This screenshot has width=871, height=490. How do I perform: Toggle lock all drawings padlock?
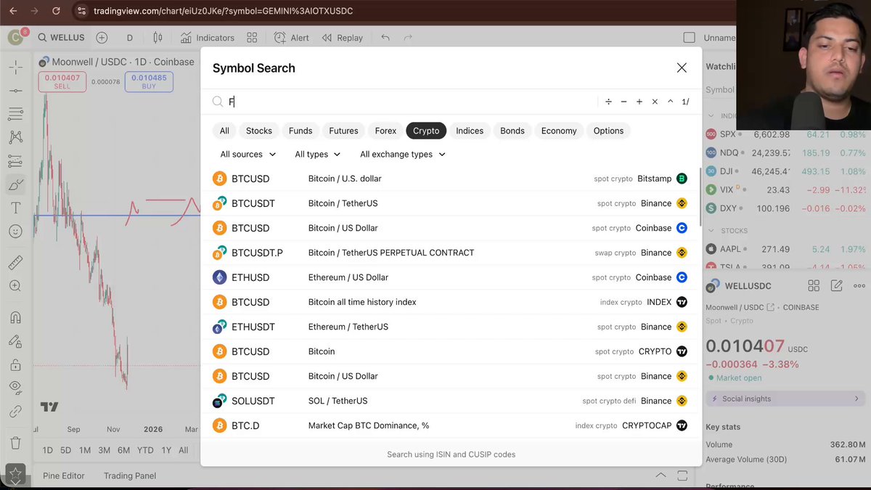click(x=15, y=364)
